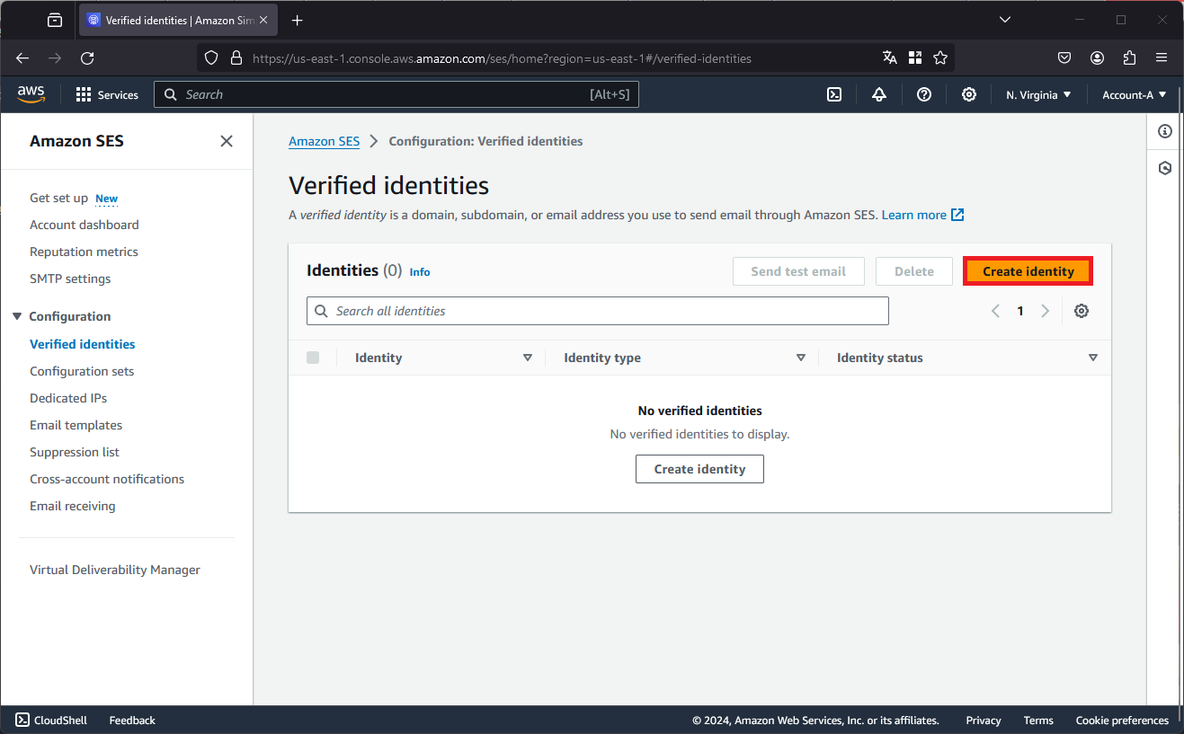Click the Feedback footer link
The image size is (1184, 734).
click(132, 720)
